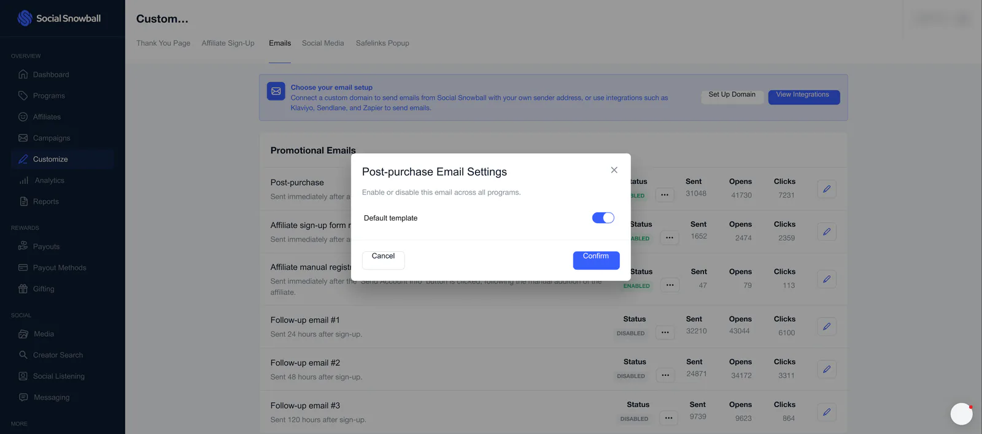Viewport: 982px width, 434px height.
Task: Click Cancel in the dialog
Action: pyautogui.click(x=383, y=260)
